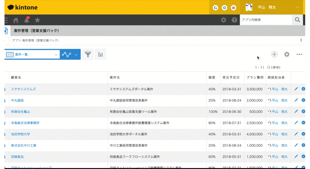Open the 寺島総合法律事務所 customer link

25,123
